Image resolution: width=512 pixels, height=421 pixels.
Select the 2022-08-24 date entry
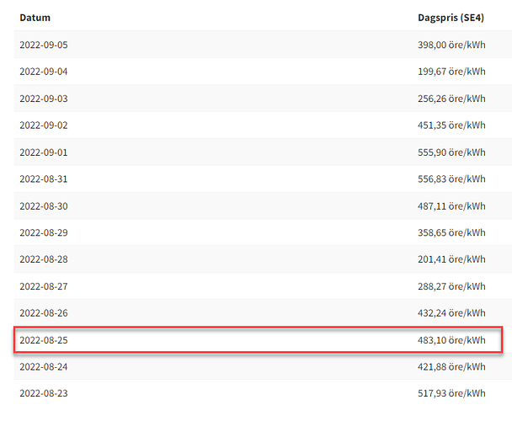[44, 367]
